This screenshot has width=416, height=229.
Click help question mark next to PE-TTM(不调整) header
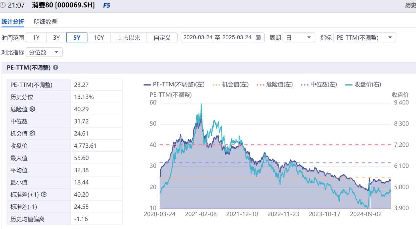pos(56,67)
